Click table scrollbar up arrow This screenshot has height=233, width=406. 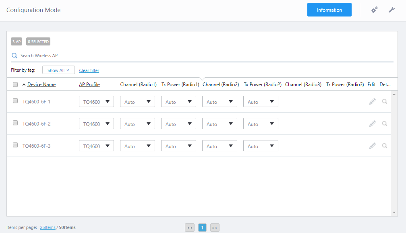point(394,95)
